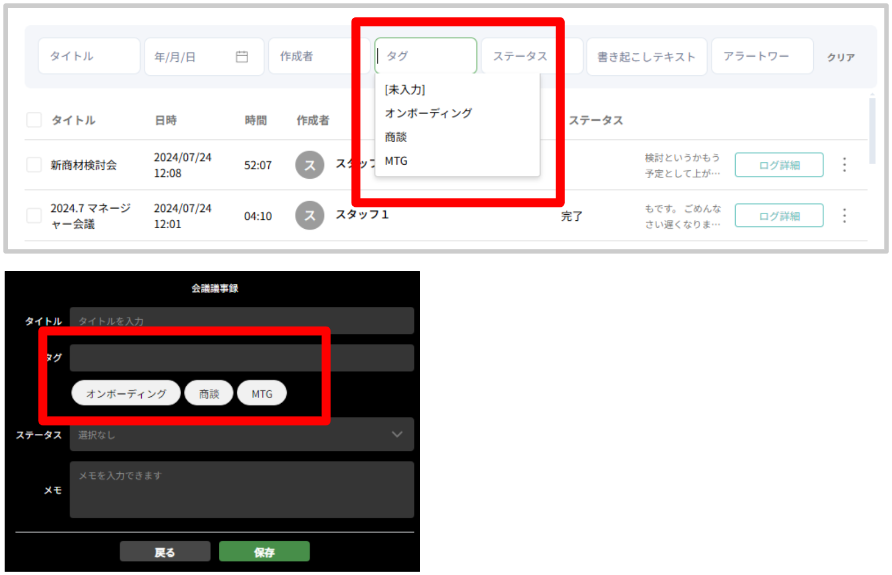Click the タイトル column header

tap(74, 120)
